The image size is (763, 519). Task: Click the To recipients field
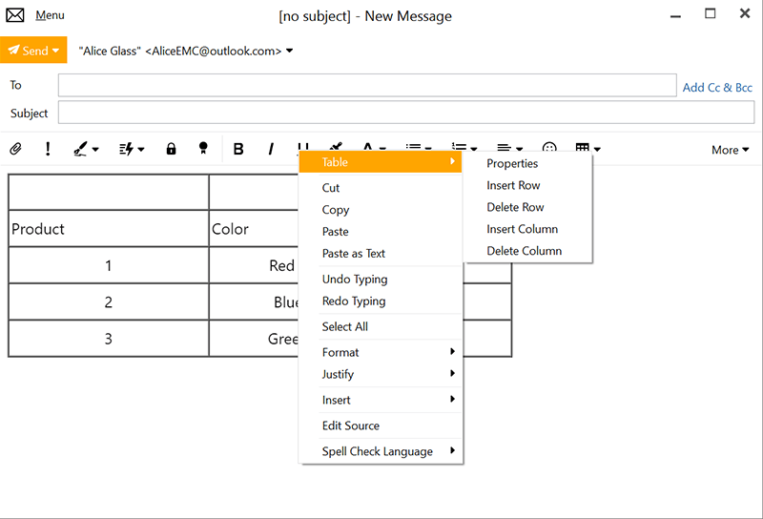[367, 85]
